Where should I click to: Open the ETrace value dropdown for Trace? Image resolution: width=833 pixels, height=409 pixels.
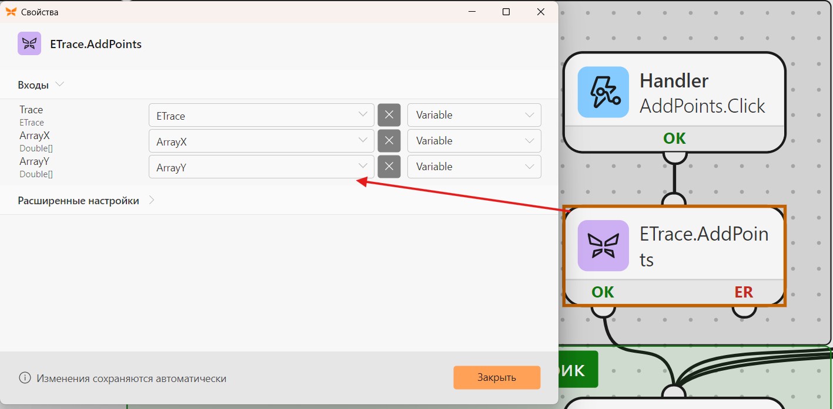[262, 115]
